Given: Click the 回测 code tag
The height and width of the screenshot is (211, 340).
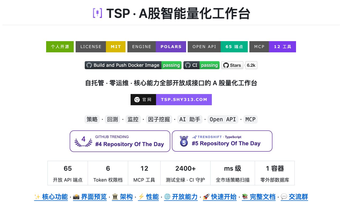Looking at the screenshot, I should 113,119.
